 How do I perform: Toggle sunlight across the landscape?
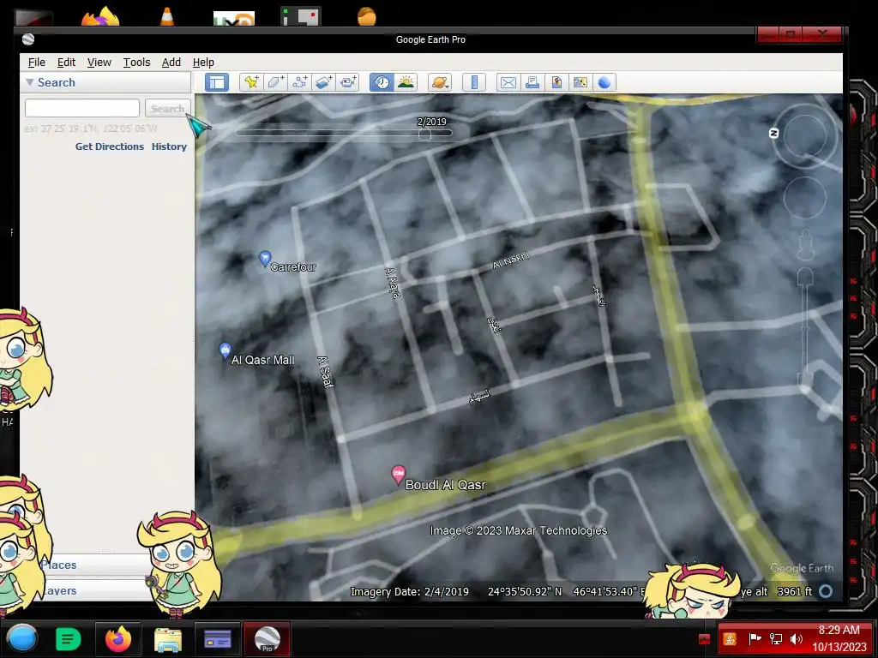[406, 83]
